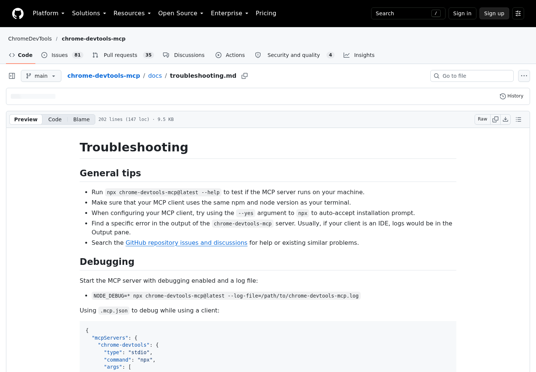This screenshot has width=536, height=372.
Task: Open file History with clock icon
Action: 511,96
